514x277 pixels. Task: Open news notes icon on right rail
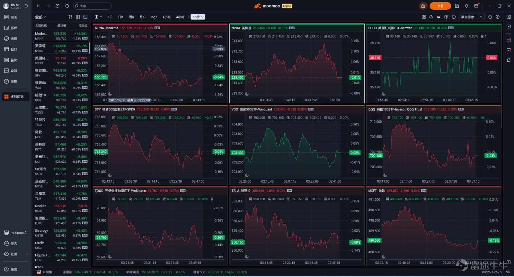point(509,50)
